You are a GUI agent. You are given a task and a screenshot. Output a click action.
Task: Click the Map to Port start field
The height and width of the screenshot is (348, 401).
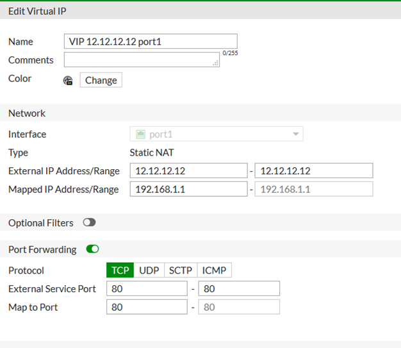147,307
